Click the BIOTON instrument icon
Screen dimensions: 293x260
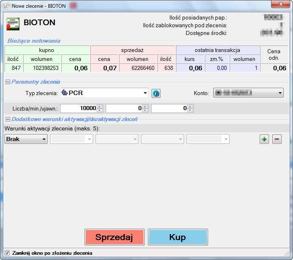click(x=13, y=24)
